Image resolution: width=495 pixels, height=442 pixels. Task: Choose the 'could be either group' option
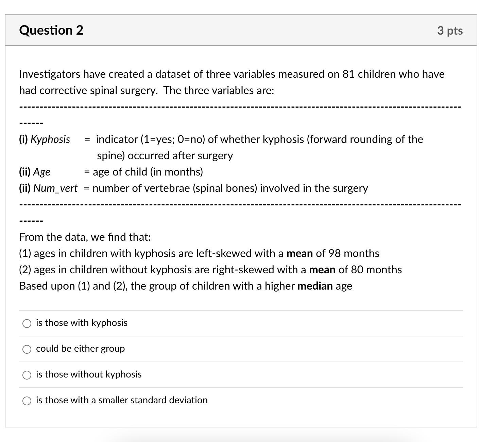27,349
